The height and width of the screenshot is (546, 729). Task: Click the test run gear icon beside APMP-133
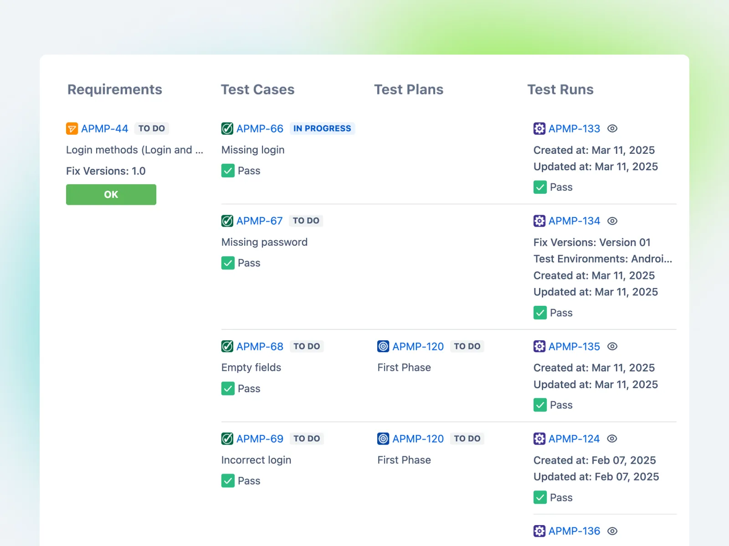539,129
